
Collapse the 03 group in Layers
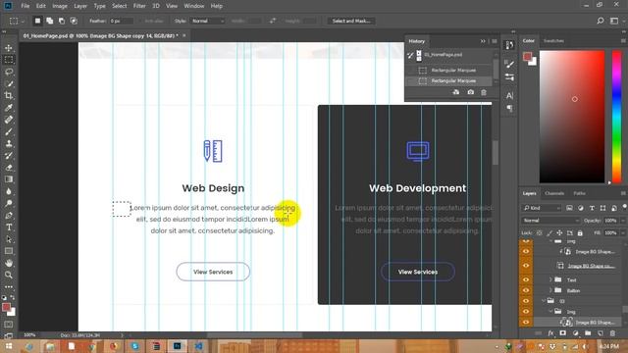point(544,301)
